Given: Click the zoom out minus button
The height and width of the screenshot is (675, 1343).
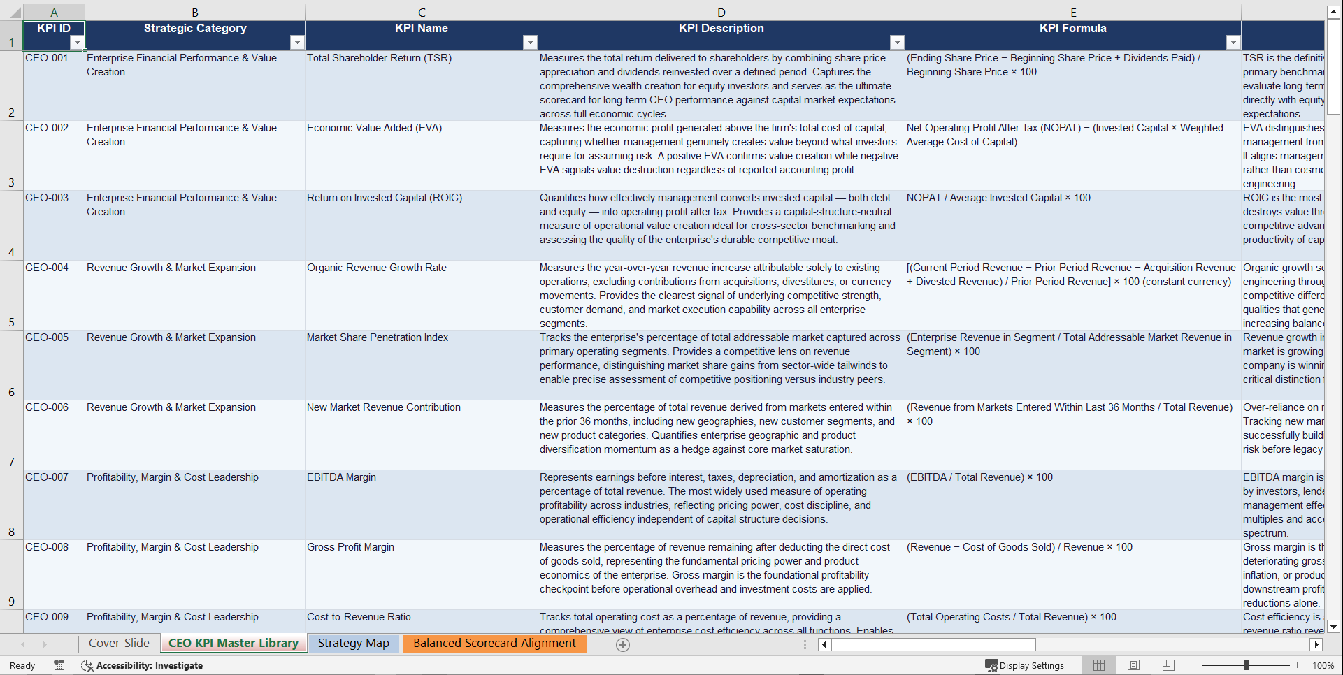Looking at the screenshot, I should [1195, 665].
